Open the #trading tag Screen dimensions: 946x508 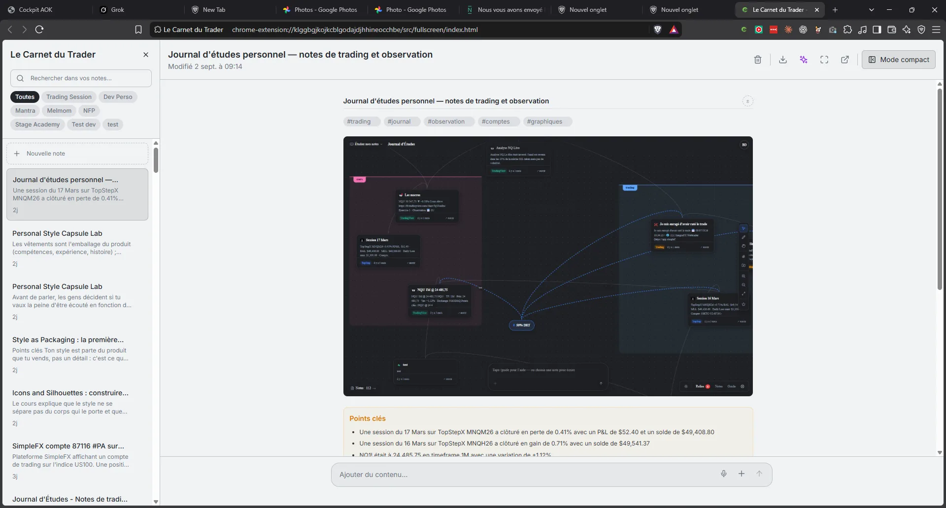(361, 122)
